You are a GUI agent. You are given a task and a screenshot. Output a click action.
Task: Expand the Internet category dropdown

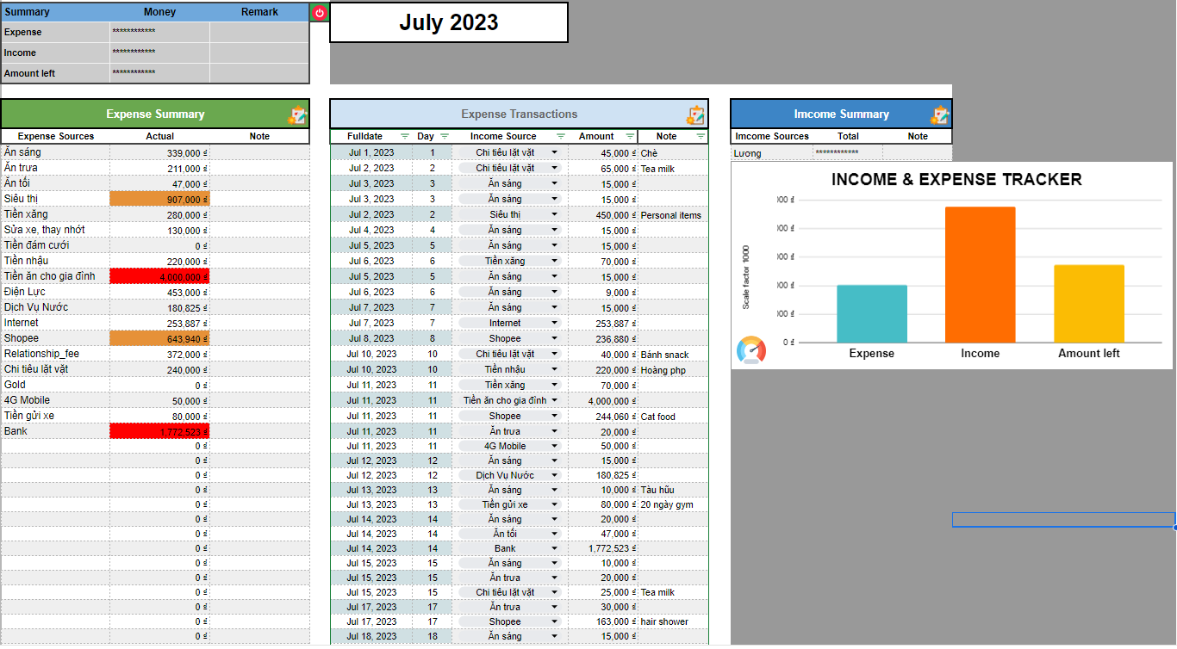tap(554, 323)
